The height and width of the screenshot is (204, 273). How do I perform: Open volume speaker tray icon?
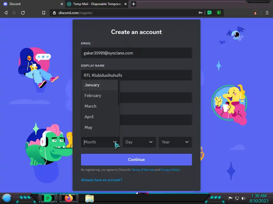243,198
